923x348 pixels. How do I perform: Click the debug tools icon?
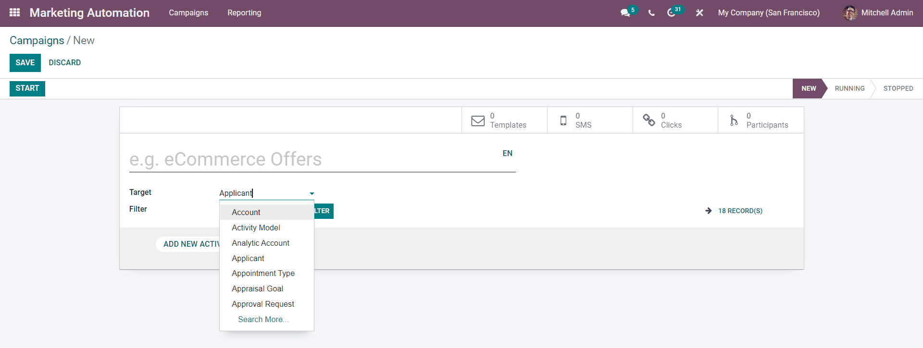tap(699, 13)
